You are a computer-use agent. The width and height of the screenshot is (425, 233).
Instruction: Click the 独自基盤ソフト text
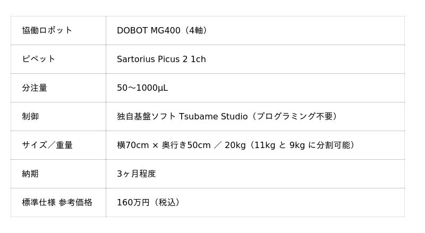(x=147, y=117)
